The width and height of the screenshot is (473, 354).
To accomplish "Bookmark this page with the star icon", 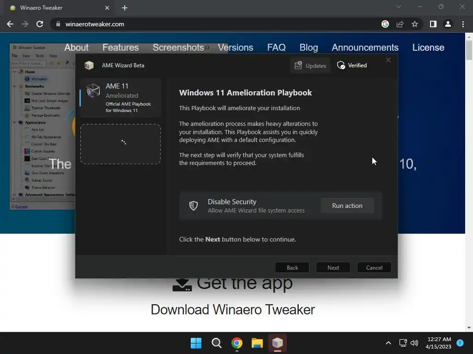I will click(x=415, y=24).
